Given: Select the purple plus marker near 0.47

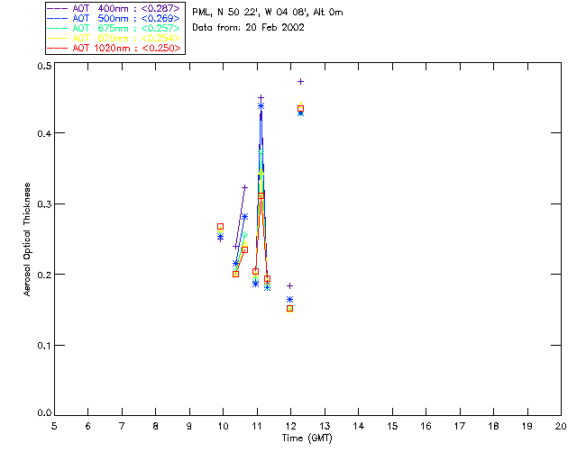Looking at the screenshot, I should 300,82.
